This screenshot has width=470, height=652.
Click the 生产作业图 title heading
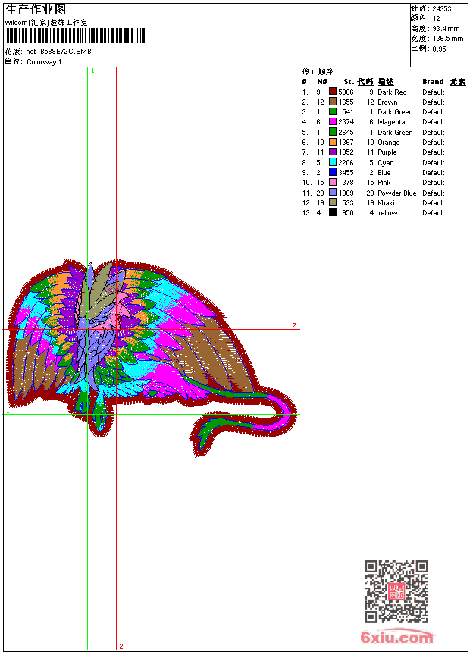(36, 9)
